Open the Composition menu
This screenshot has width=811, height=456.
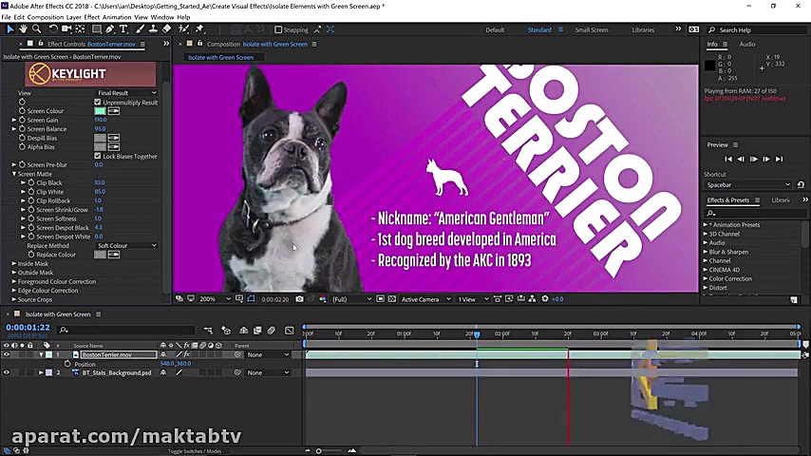point(45,17)
